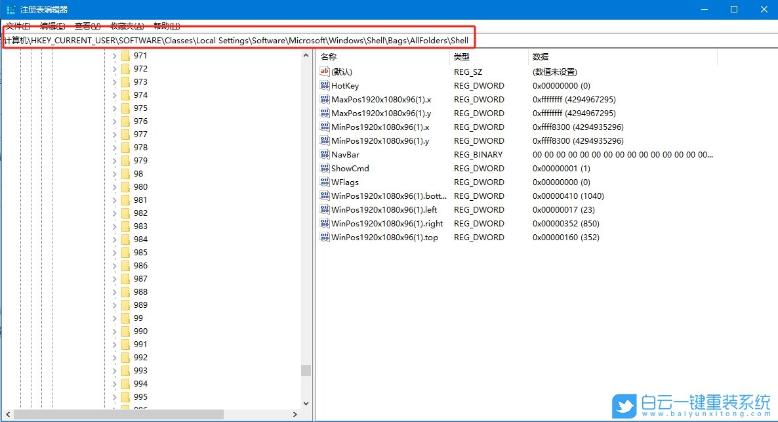
Task: Open the 帮助 menu
Action: (x=165, y=26)
